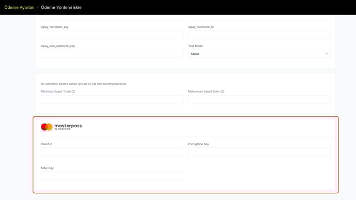Image resolution: width=356 pixels, height=200 pixels.
Task: Select the Minimum Sepet Tutarı input box
Action: (x=112, y=99)
